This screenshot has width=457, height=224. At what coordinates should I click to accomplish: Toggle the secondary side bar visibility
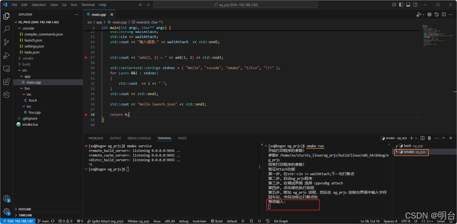click(x=415, y=5)
